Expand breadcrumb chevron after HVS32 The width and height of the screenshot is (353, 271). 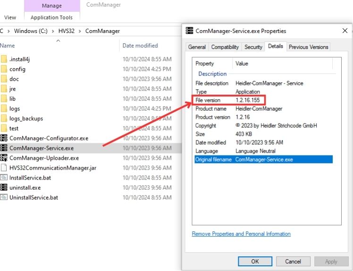click(81, 31)
